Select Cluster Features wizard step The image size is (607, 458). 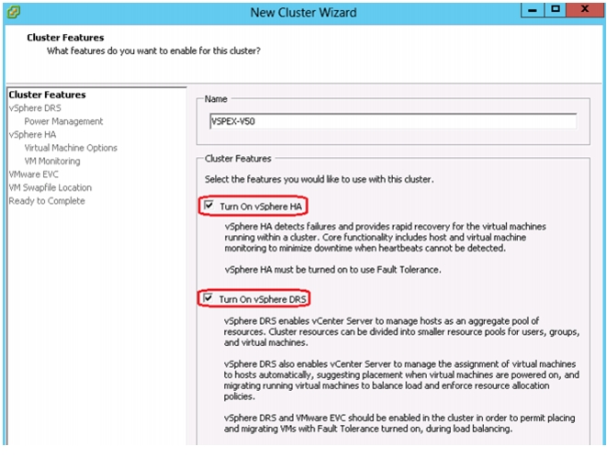click(x=47, y=95)
